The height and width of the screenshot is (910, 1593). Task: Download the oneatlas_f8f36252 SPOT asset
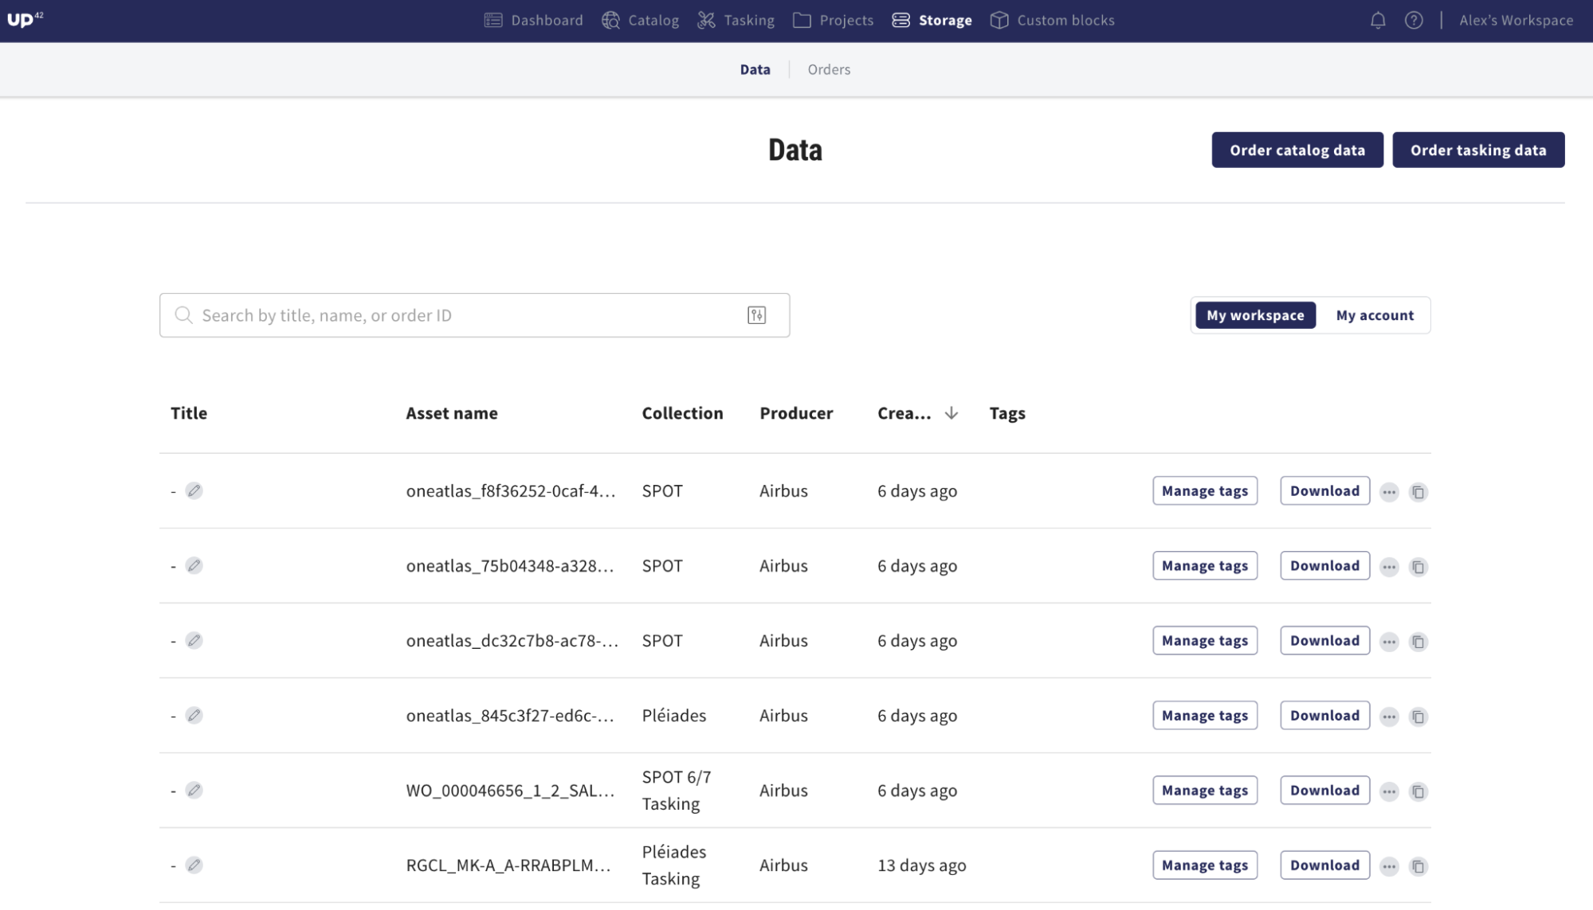pos(1324,490)
